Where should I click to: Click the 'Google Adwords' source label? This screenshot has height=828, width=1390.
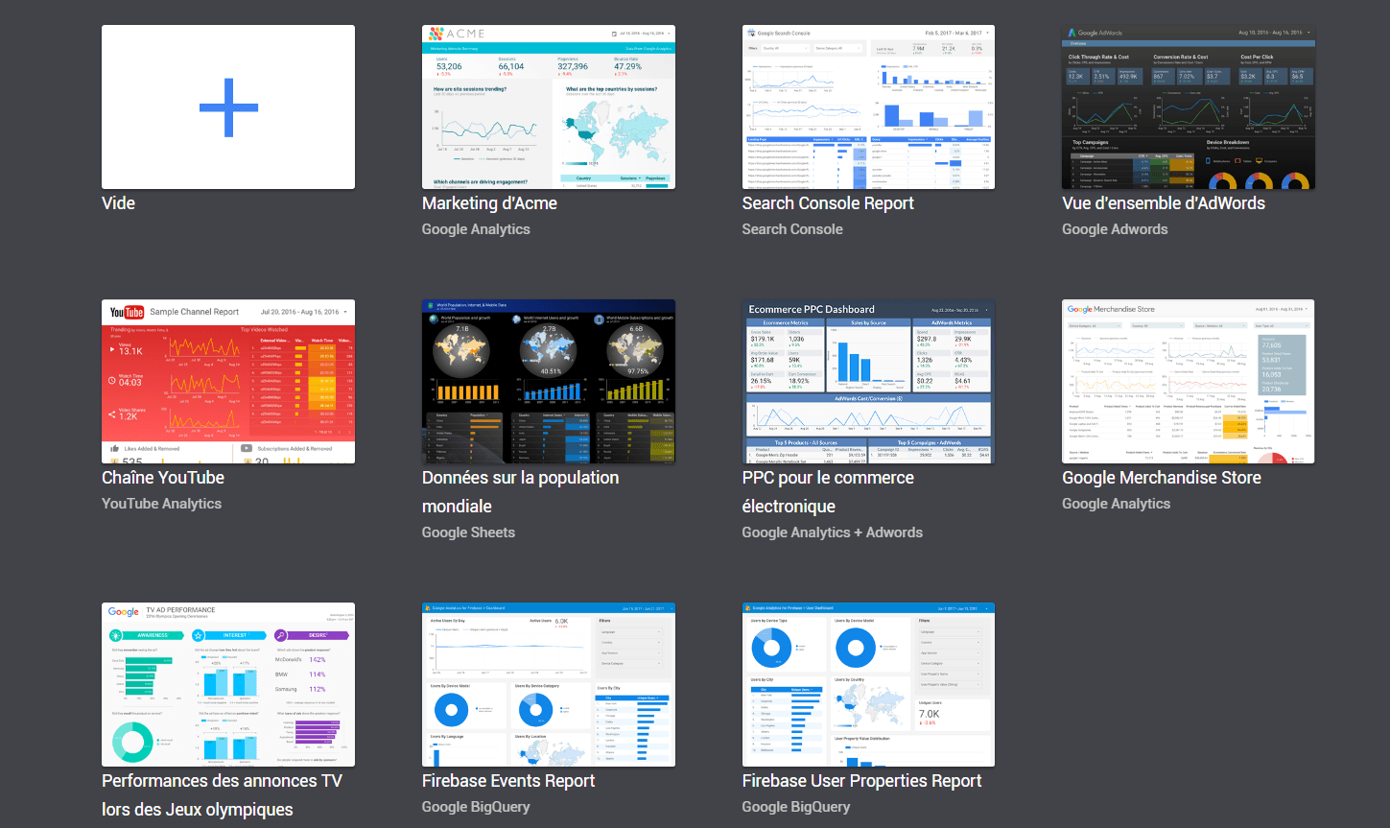(1115, 229)
